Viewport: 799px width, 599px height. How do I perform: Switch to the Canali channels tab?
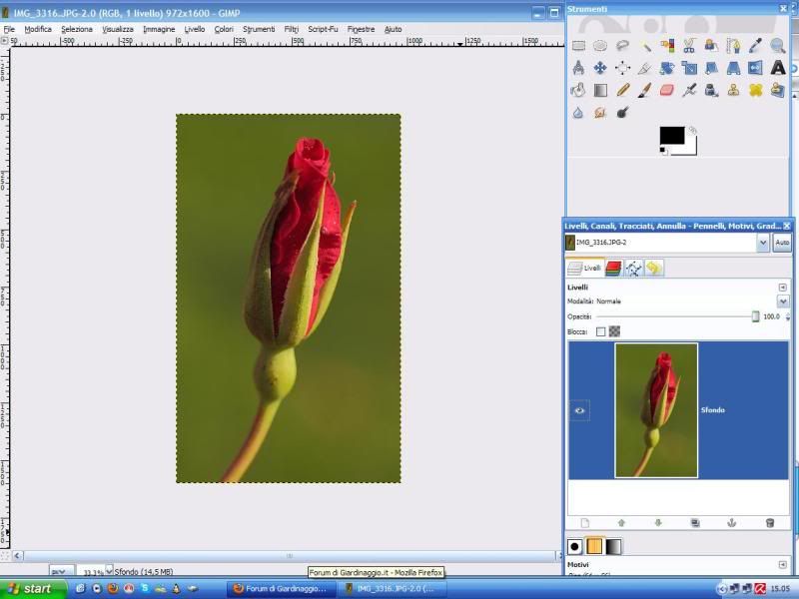click(613, 269)
